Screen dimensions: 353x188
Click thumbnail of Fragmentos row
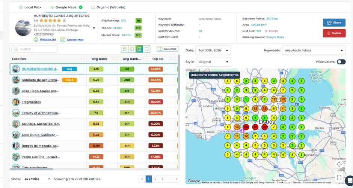[16, 102]
